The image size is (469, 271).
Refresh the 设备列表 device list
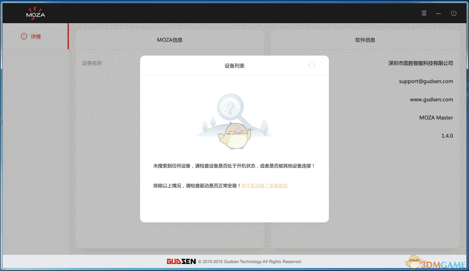(311, 65)
